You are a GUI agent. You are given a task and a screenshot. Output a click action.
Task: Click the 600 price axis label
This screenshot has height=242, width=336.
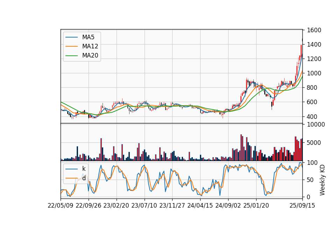pos(313,102)
